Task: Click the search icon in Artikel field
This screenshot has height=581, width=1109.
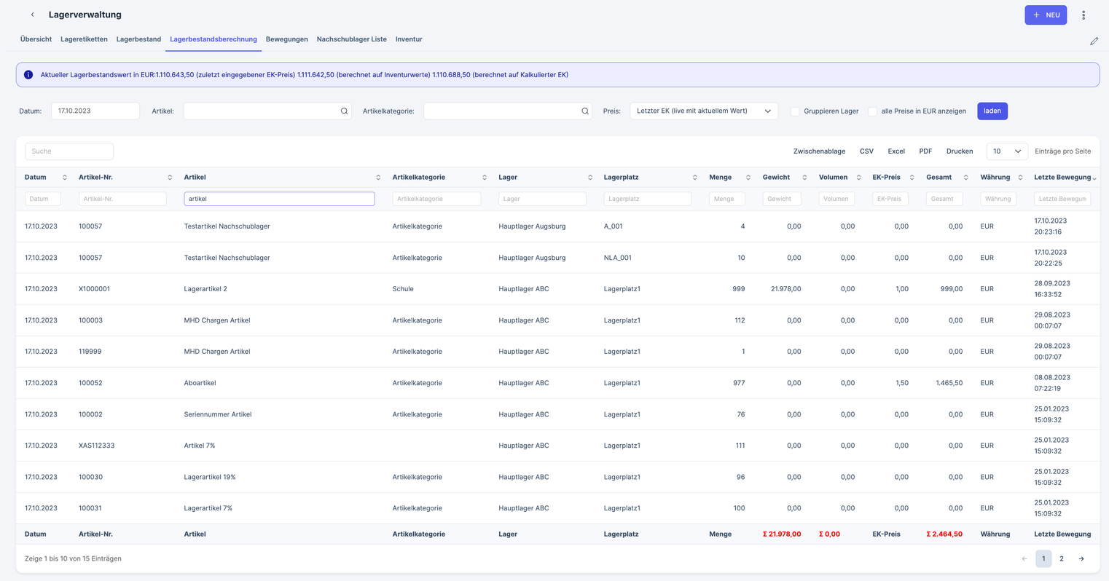Action: pyautogui.click(x=345, y=111)
